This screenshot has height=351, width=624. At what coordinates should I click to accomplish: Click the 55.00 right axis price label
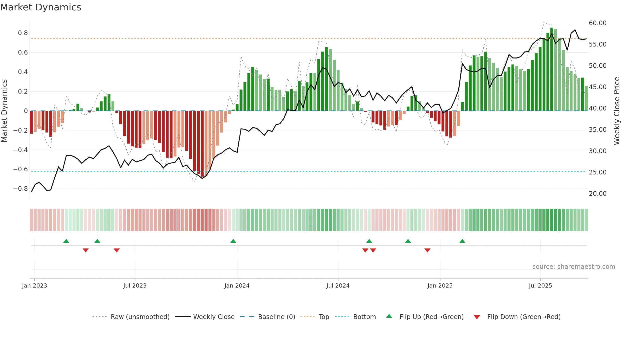coord(598,44)
